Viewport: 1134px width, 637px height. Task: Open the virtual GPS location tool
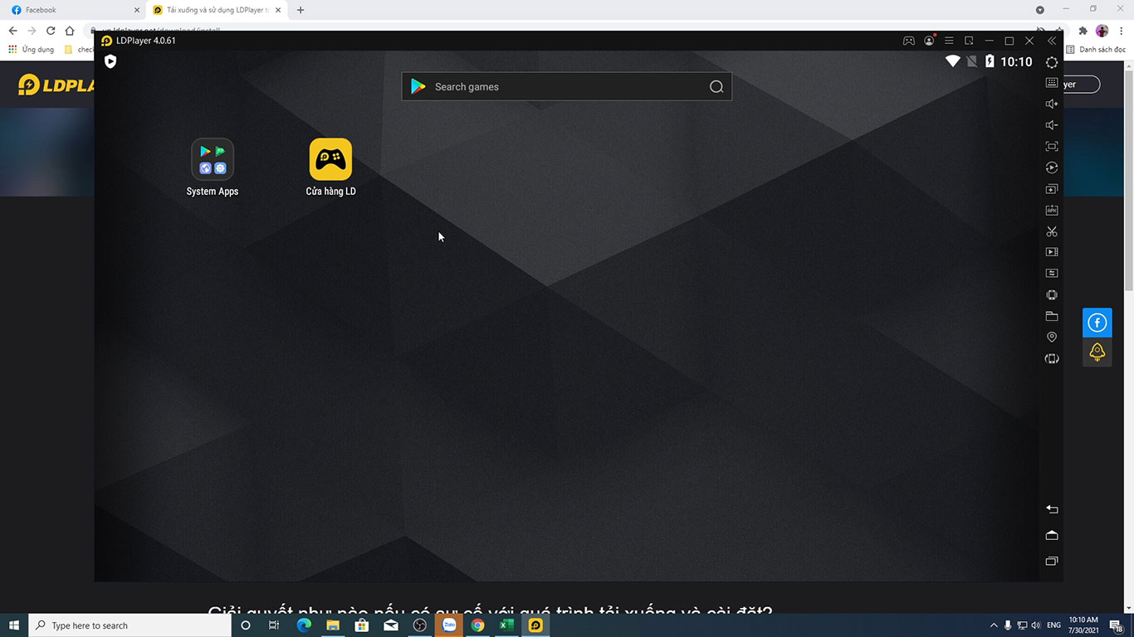coord(1052,338)
